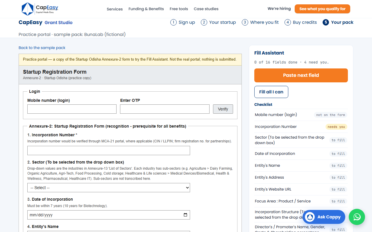Click the 'needs you' status badge
This screenshot has height=232, width=372.
pos(336,127)
